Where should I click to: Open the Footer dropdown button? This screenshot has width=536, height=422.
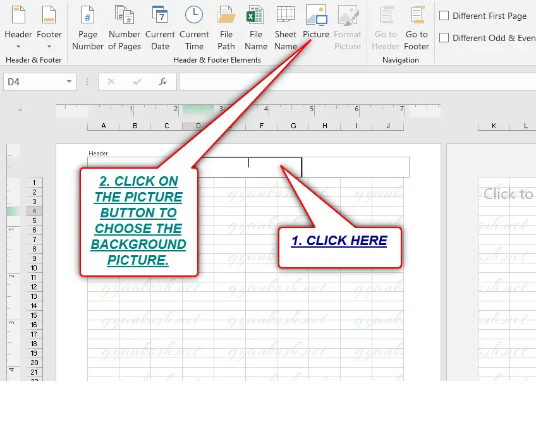click(x=49, y=27)
